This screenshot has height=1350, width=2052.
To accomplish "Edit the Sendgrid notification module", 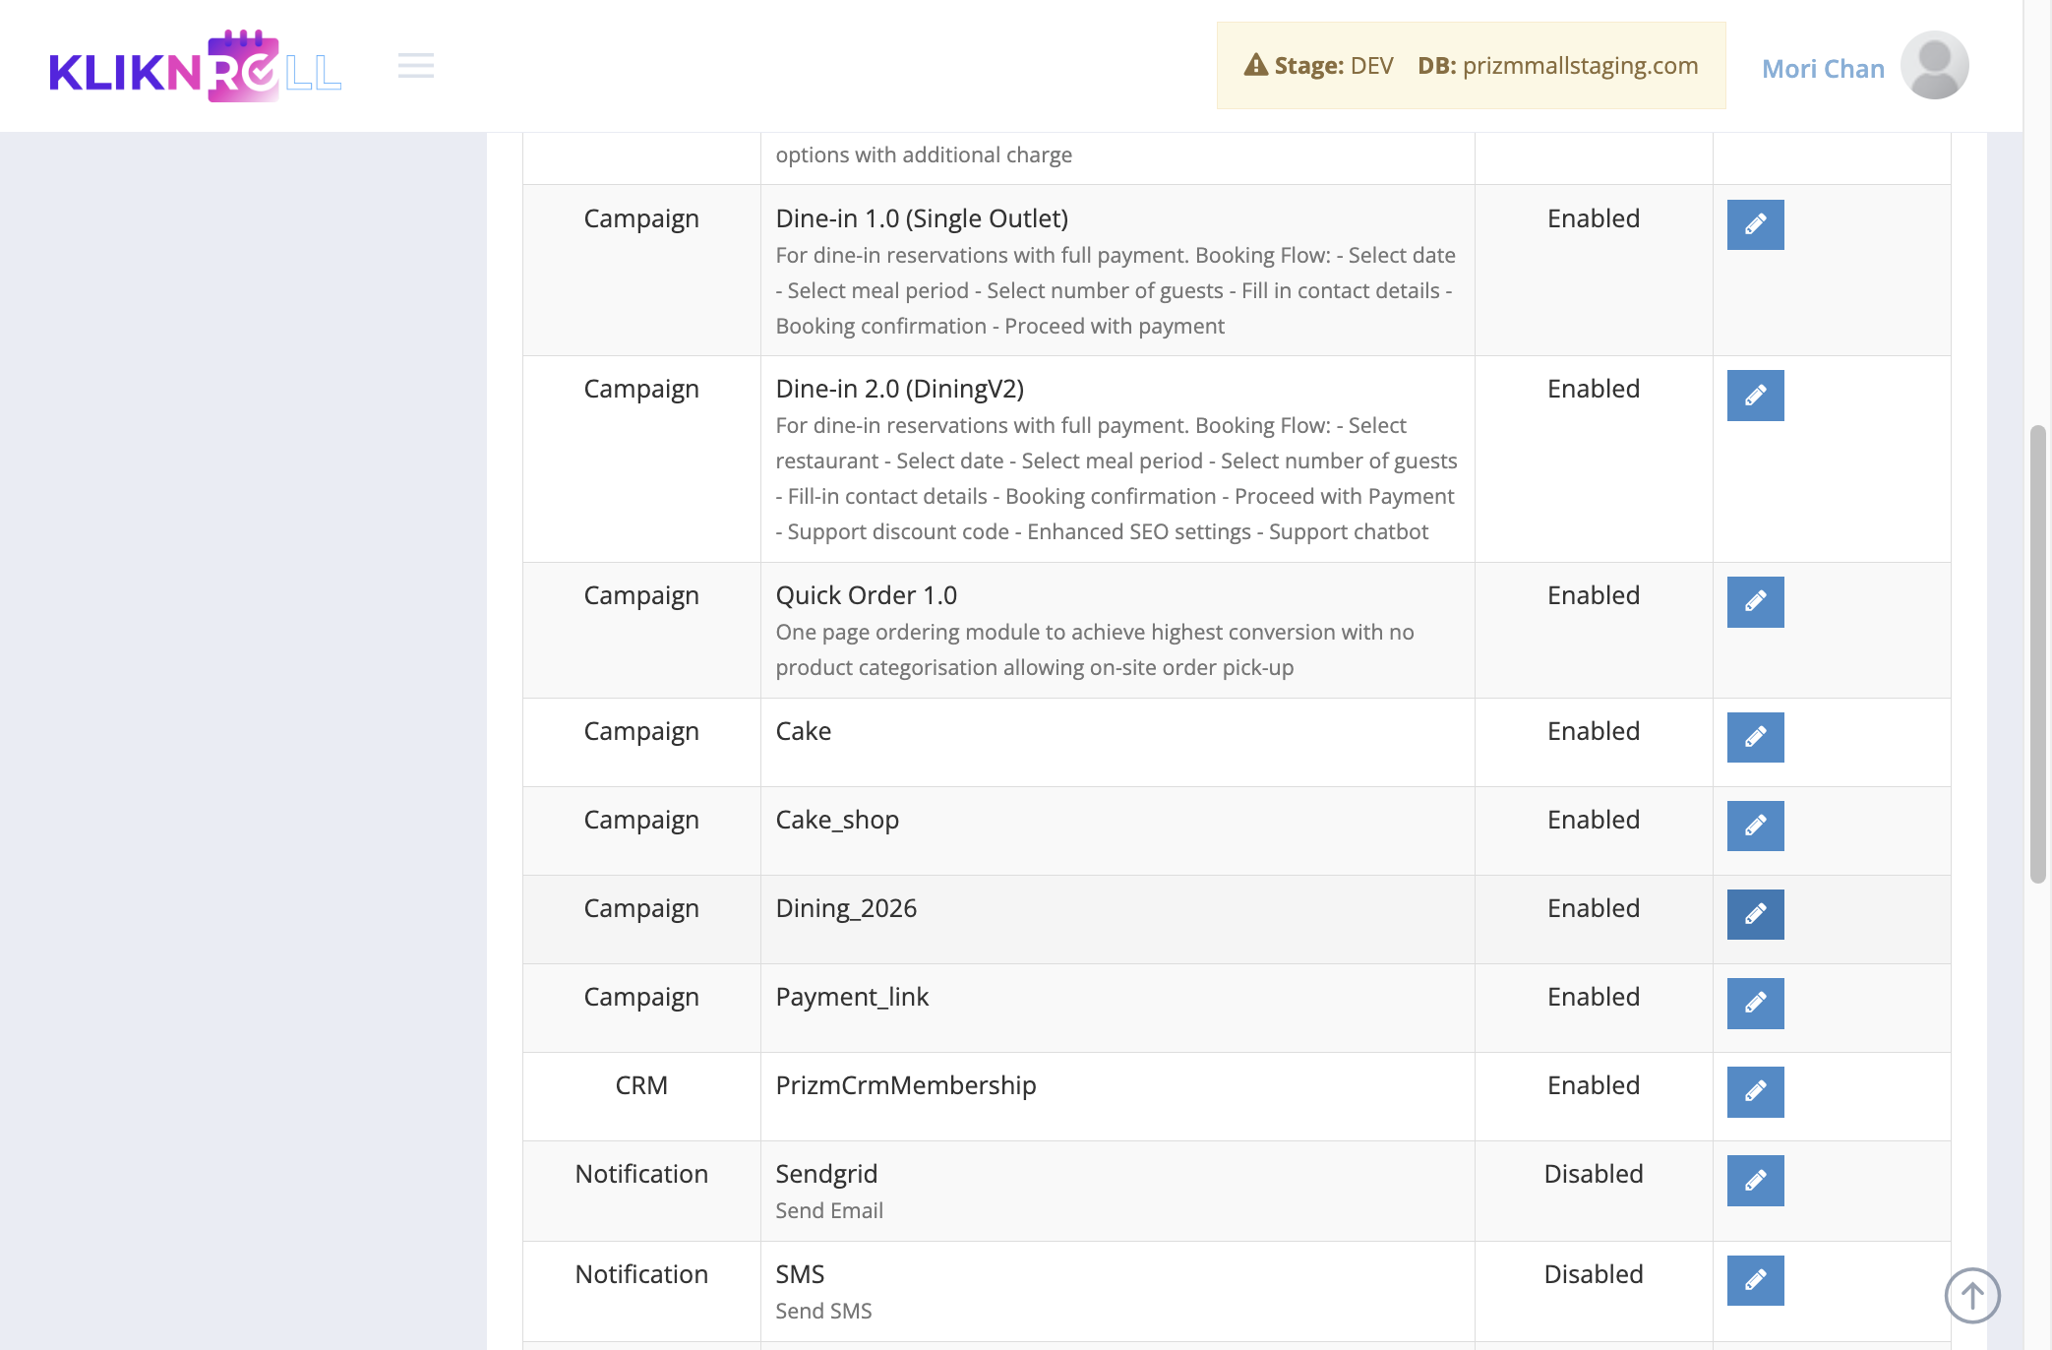I will click(x=1755, y=1180).
